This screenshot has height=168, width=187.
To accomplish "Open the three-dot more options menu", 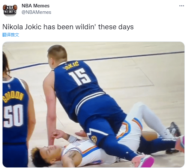I will 182,6.
